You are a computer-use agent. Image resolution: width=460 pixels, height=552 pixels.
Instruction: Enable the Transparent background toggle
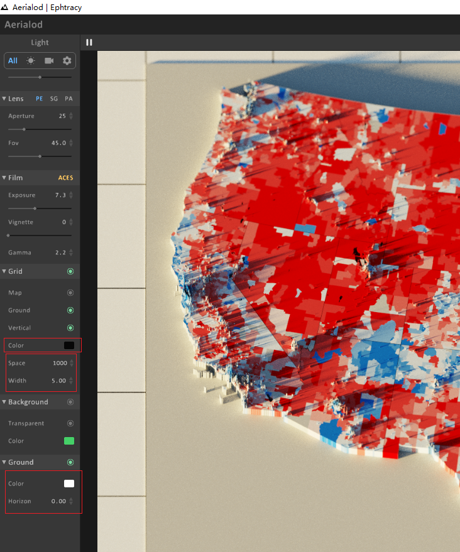click(x=70, y=423)
